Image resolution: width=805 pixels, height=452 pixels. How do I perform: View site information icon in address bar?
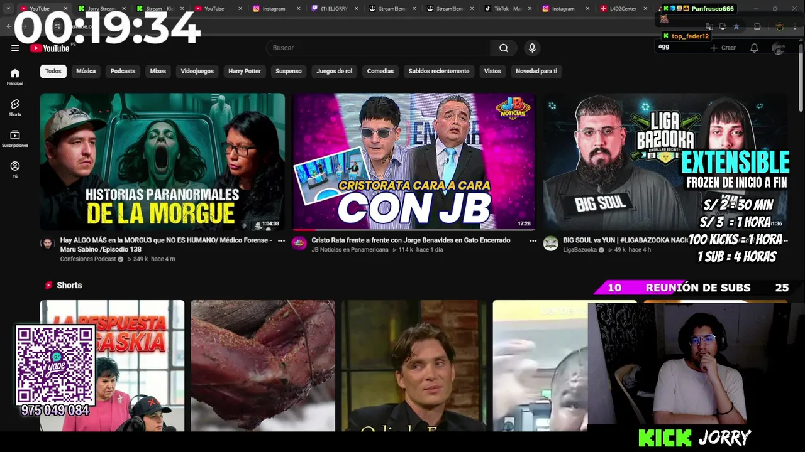[x=57, y=26]
